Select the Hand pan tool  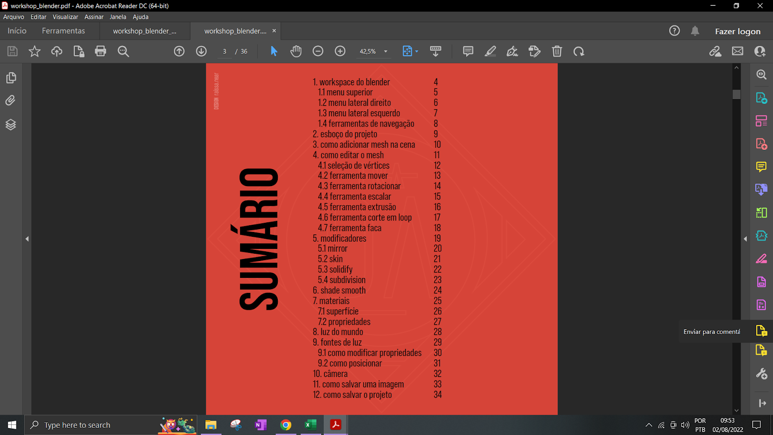pos(296,51)
